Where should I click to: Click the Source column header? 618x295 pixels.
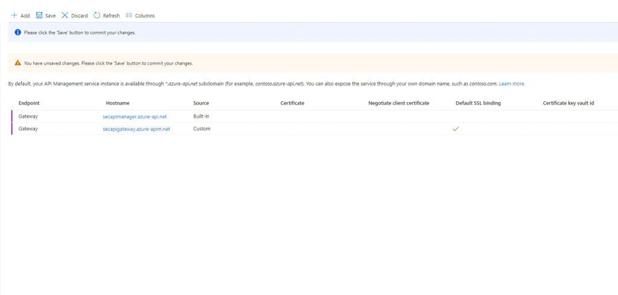pos(201,103)
